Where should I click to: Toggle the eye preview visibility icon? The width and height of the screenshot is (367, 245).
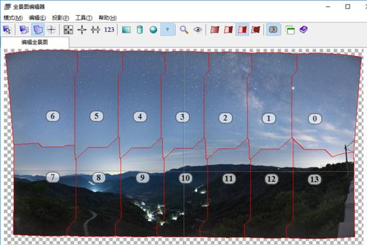tap(198, 30)
